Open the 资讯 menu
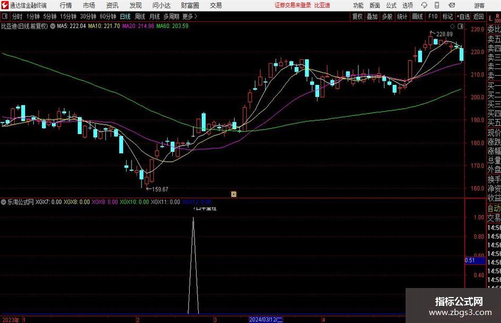 point(112,5)
